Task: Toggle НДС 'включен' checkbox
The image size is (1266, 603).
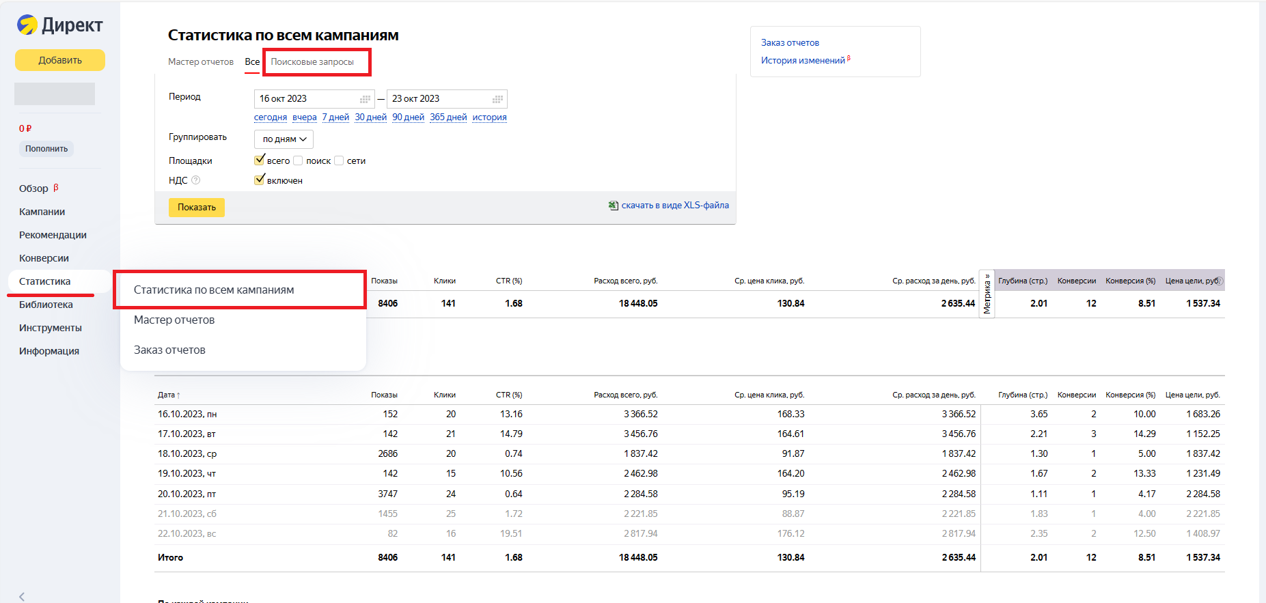Action: point(260,180)
